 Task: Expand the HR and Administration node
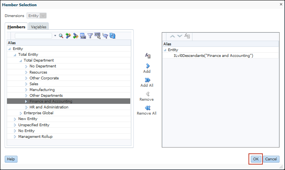pos(26,107)
